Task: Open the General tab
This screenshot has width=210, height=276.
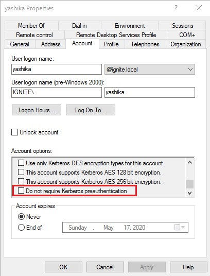Action: pyautogui.click(x=20, y=44)
